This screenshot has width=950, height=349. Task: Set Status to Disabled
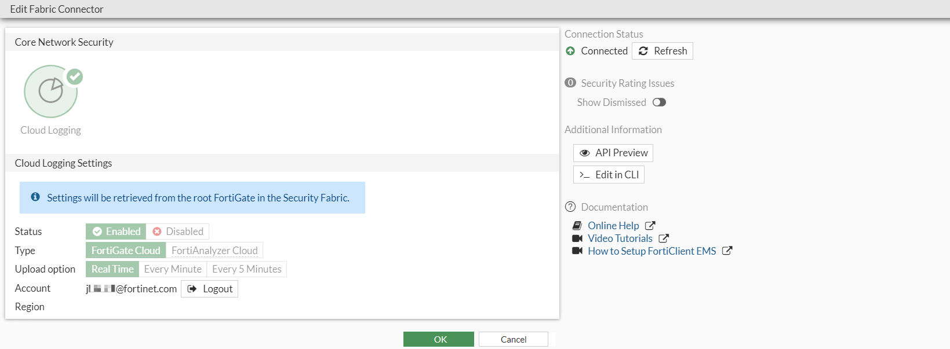(x=178, y=232)
